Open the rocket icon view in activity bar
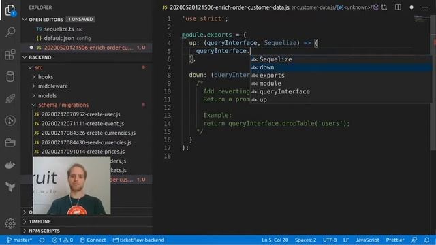Viewport: 436px width, 245px height. (x=10, y=99)
